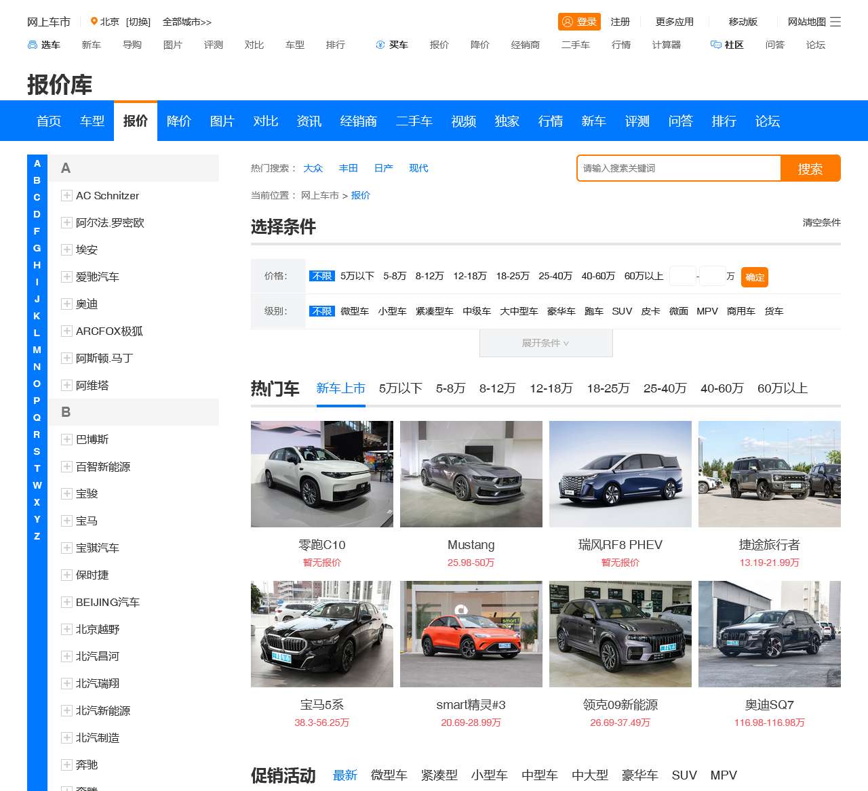Click the 注册 register link
The image size is (868, 791).
click(620, 22)
